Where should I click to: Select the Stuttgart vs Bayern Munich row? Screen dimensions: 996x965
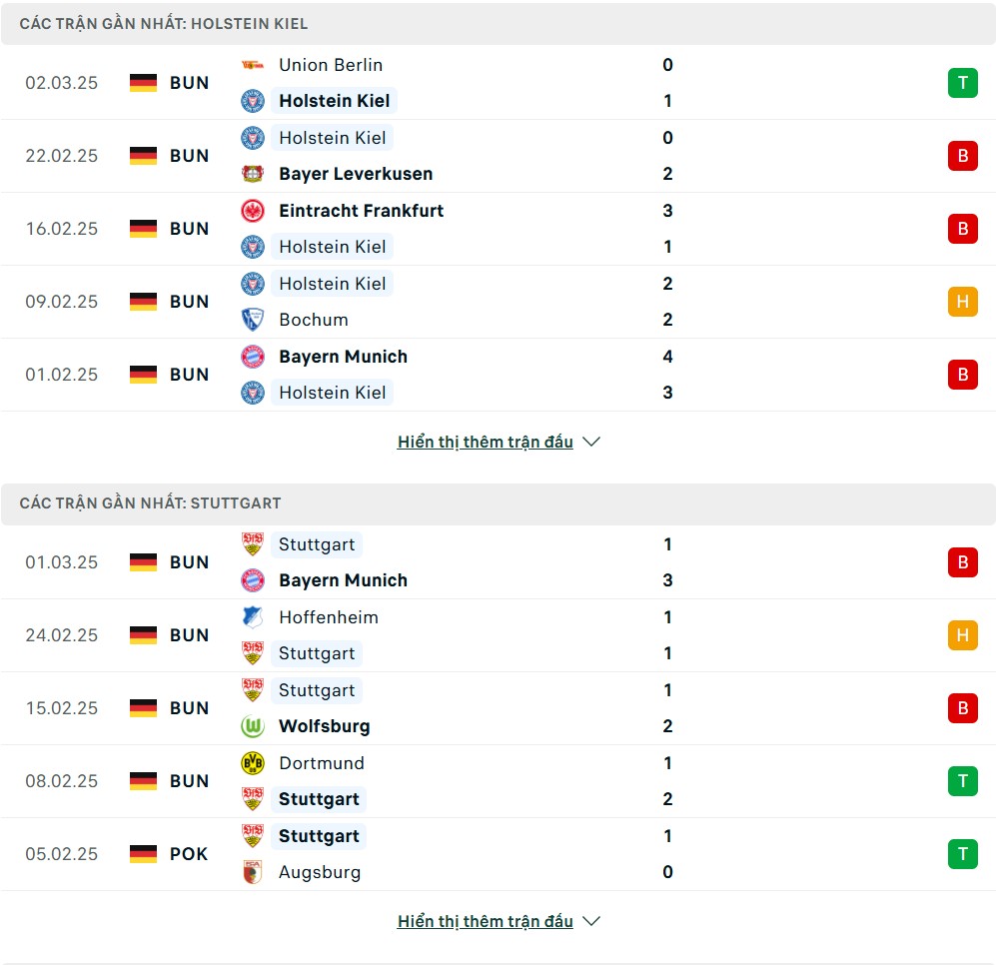coord(499,562)
